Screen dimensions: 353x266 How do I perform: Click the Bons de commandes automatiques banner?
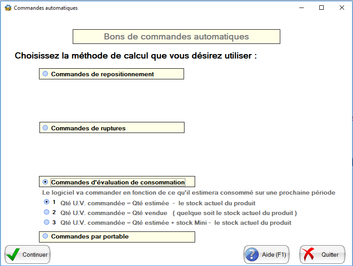point(176,36)
